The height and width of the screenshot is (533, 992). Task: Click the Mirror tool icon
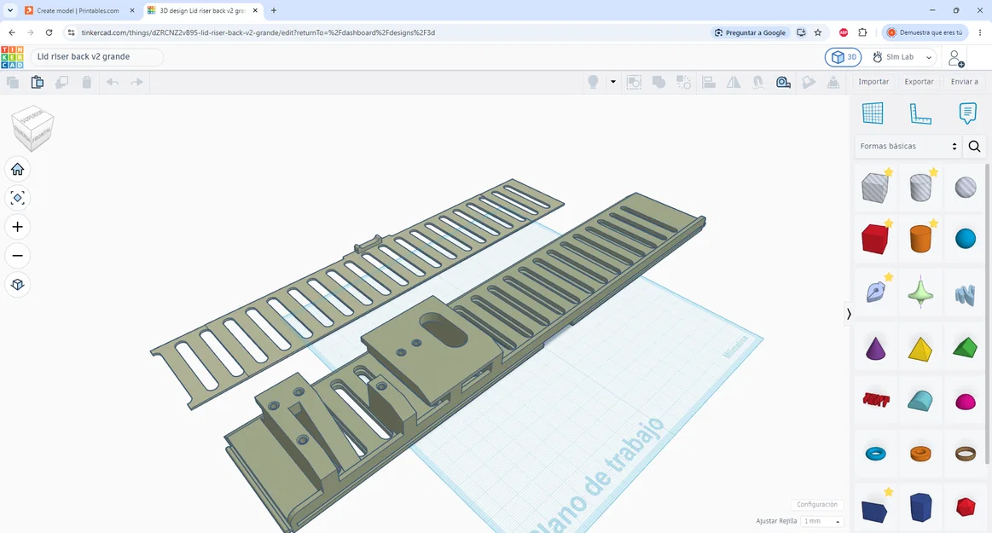point(734,82)
